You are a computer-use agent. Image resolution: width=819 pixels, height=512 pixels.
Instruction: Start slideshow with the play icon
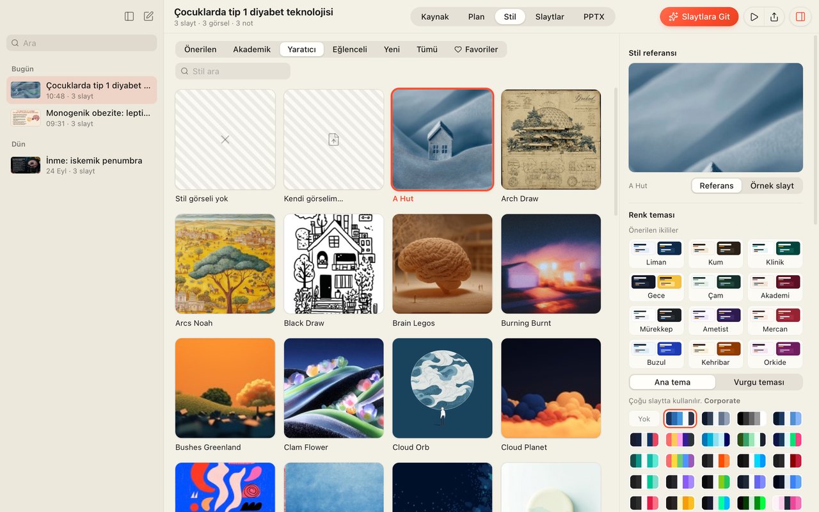[x=754, y=17]
